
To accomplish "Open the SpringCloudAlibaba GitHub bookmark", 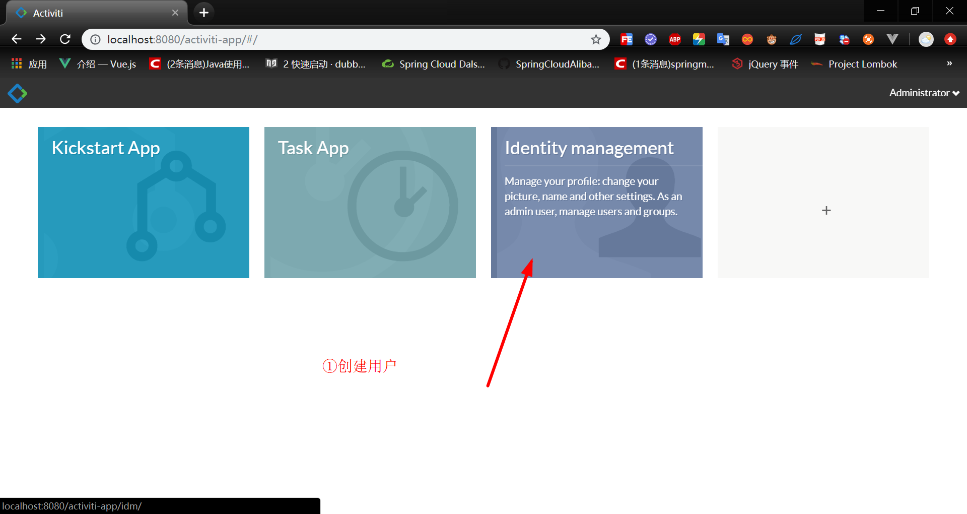I will [549, 64].
